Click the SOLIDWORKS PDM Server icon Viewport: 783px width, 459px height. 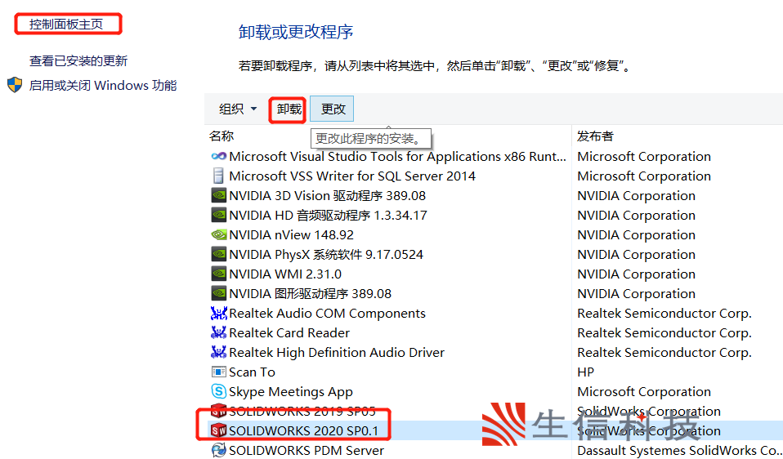[x=219, y=450]
